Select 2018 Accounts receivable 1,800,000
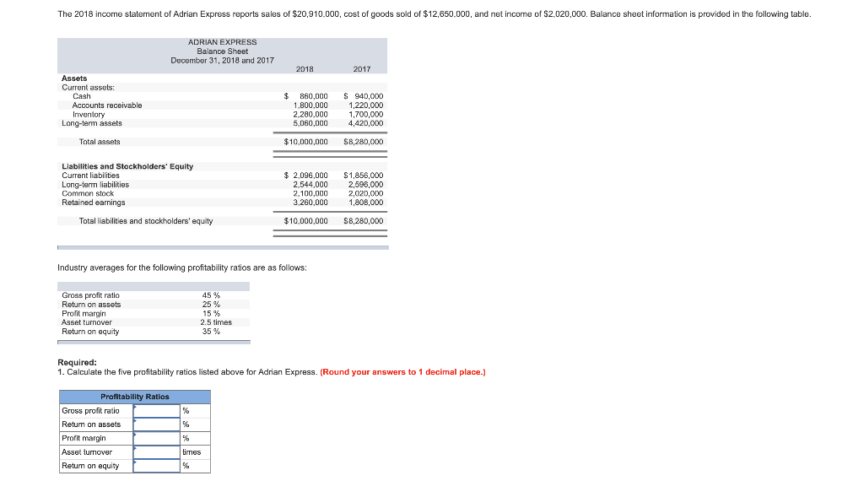 tap(310, 105)
